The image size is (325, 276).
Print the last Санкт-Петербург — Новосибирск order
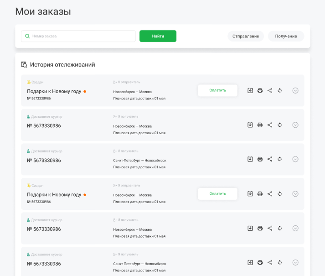click(260, 262)
